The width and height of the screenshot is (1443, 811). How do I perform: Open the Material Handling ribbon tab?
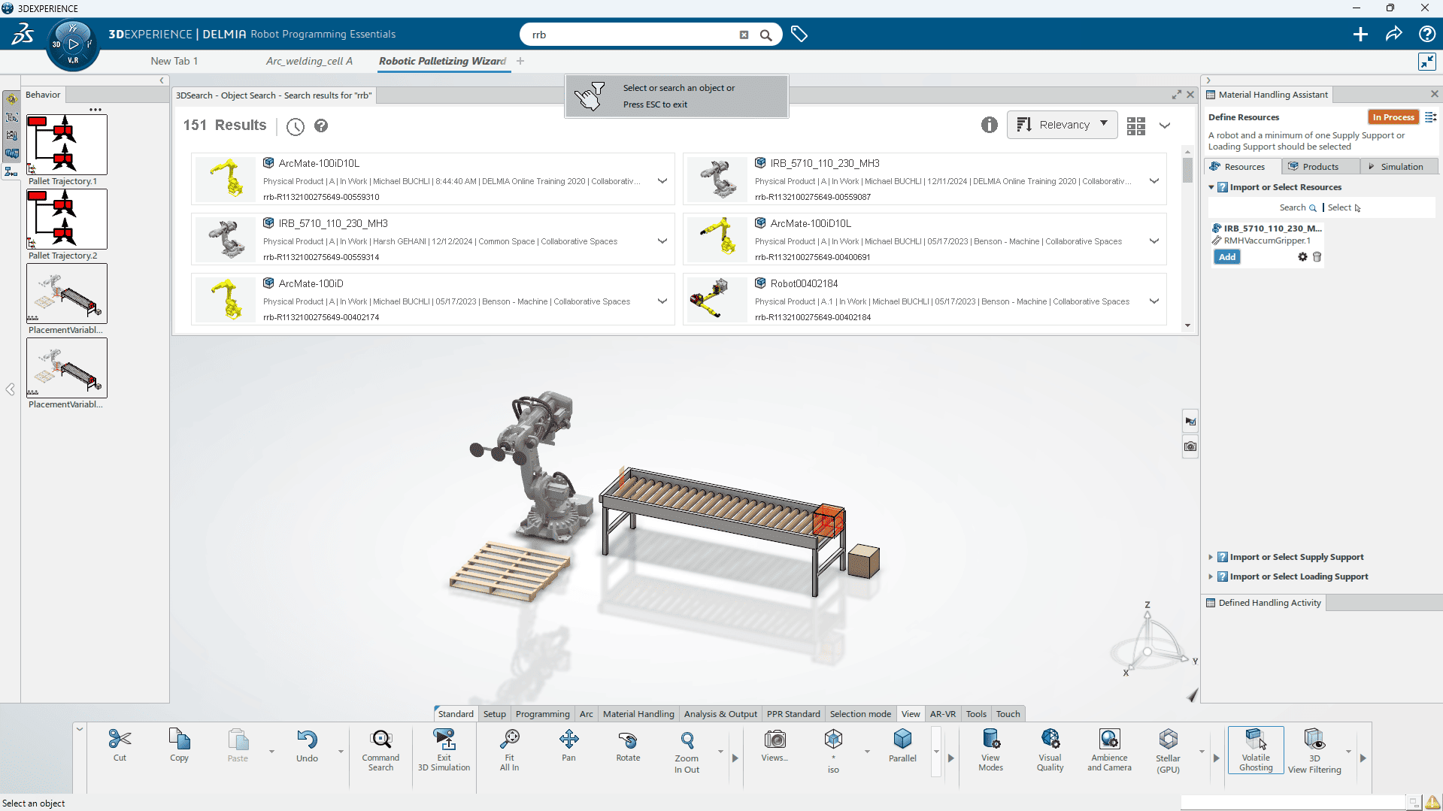(638, 713)
